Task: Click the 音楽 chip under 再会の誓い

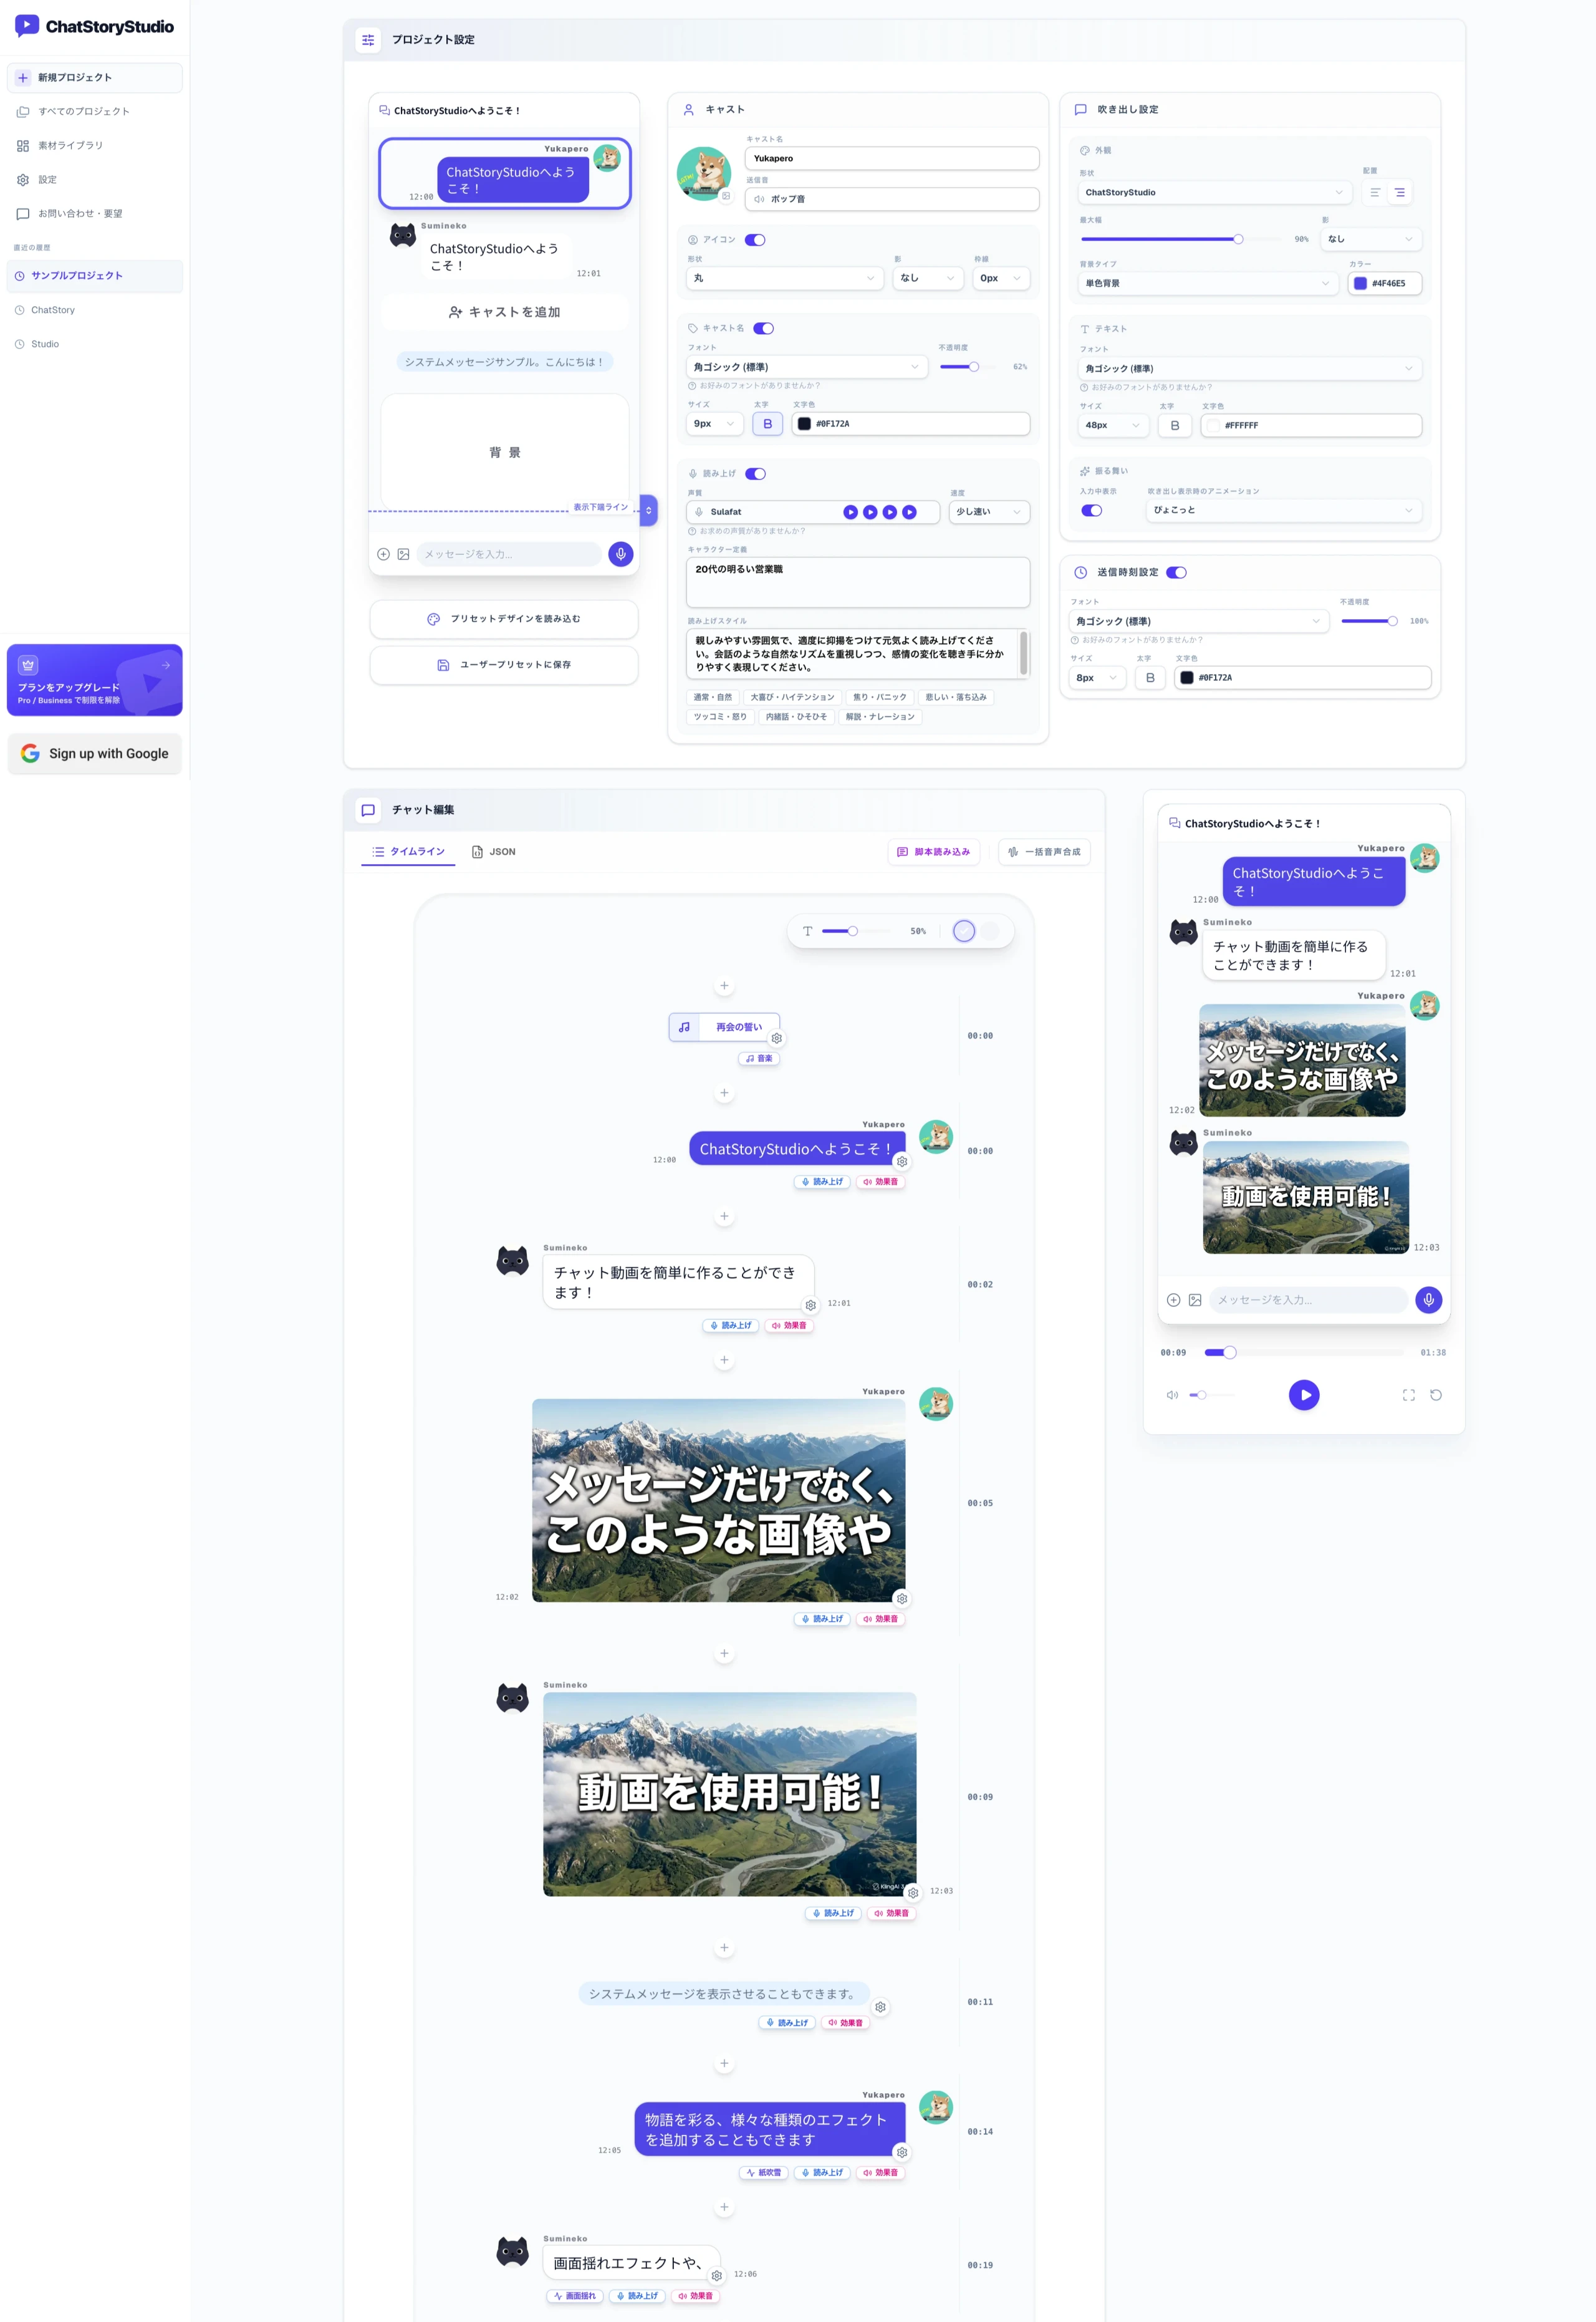Action: pos(759,1058)
